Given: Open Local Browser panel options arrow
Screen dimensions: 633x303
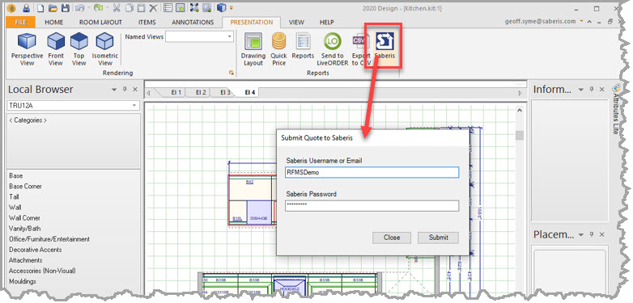Looking at the screenshot, I should (115, 90).
